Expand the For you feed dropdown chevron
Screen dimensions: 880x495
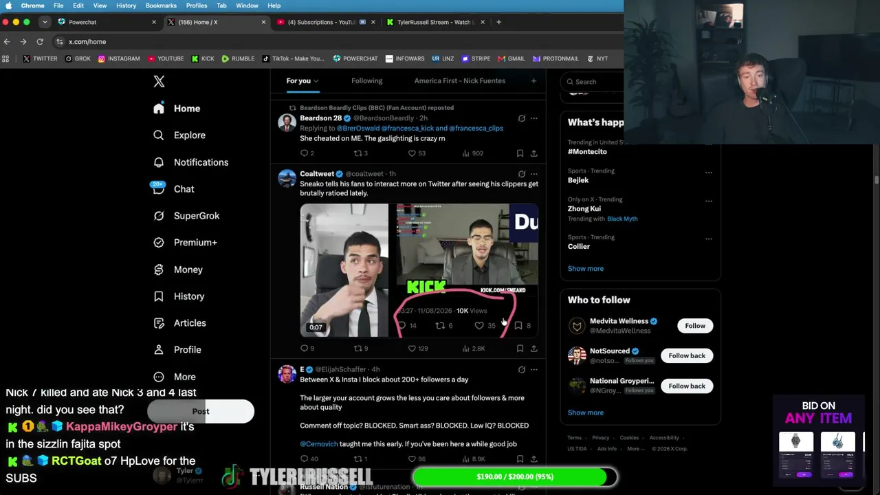tap(316, 81)
